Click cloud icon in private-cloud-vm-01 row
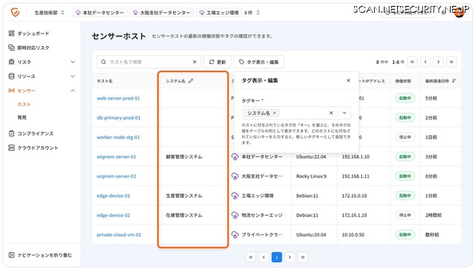 235,235
